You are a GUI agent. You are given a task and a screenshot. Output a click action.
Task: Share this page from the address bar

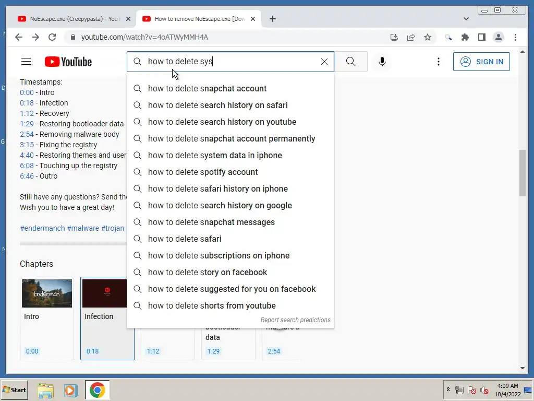click(411, 37)
